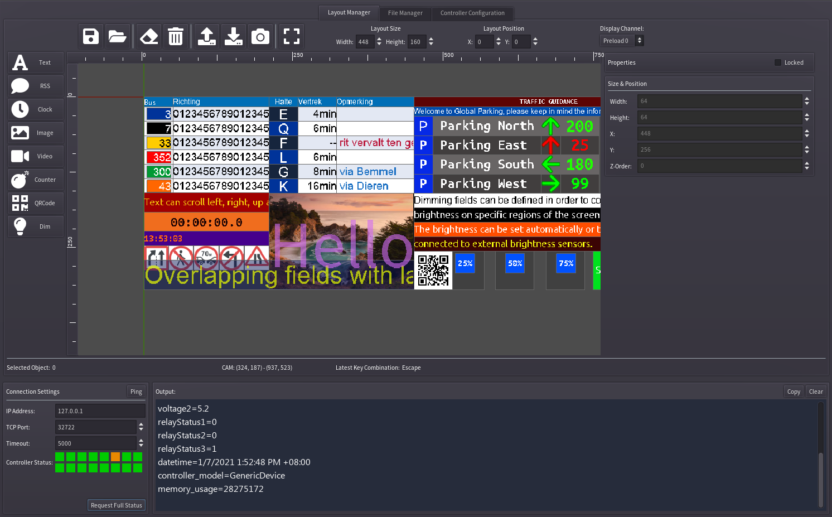Adjust the TCP Port stepper arrows

(141, 427)
